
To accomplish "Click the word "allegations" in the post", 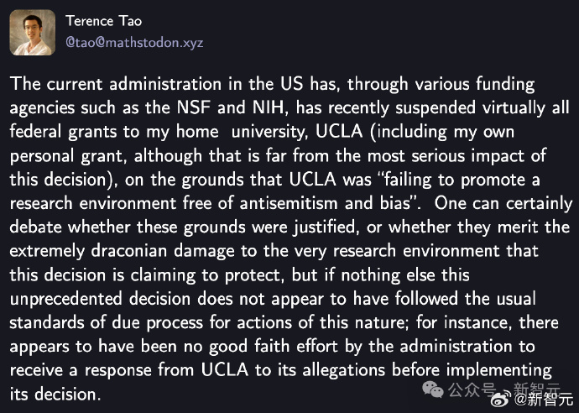I will coord(350,370).
